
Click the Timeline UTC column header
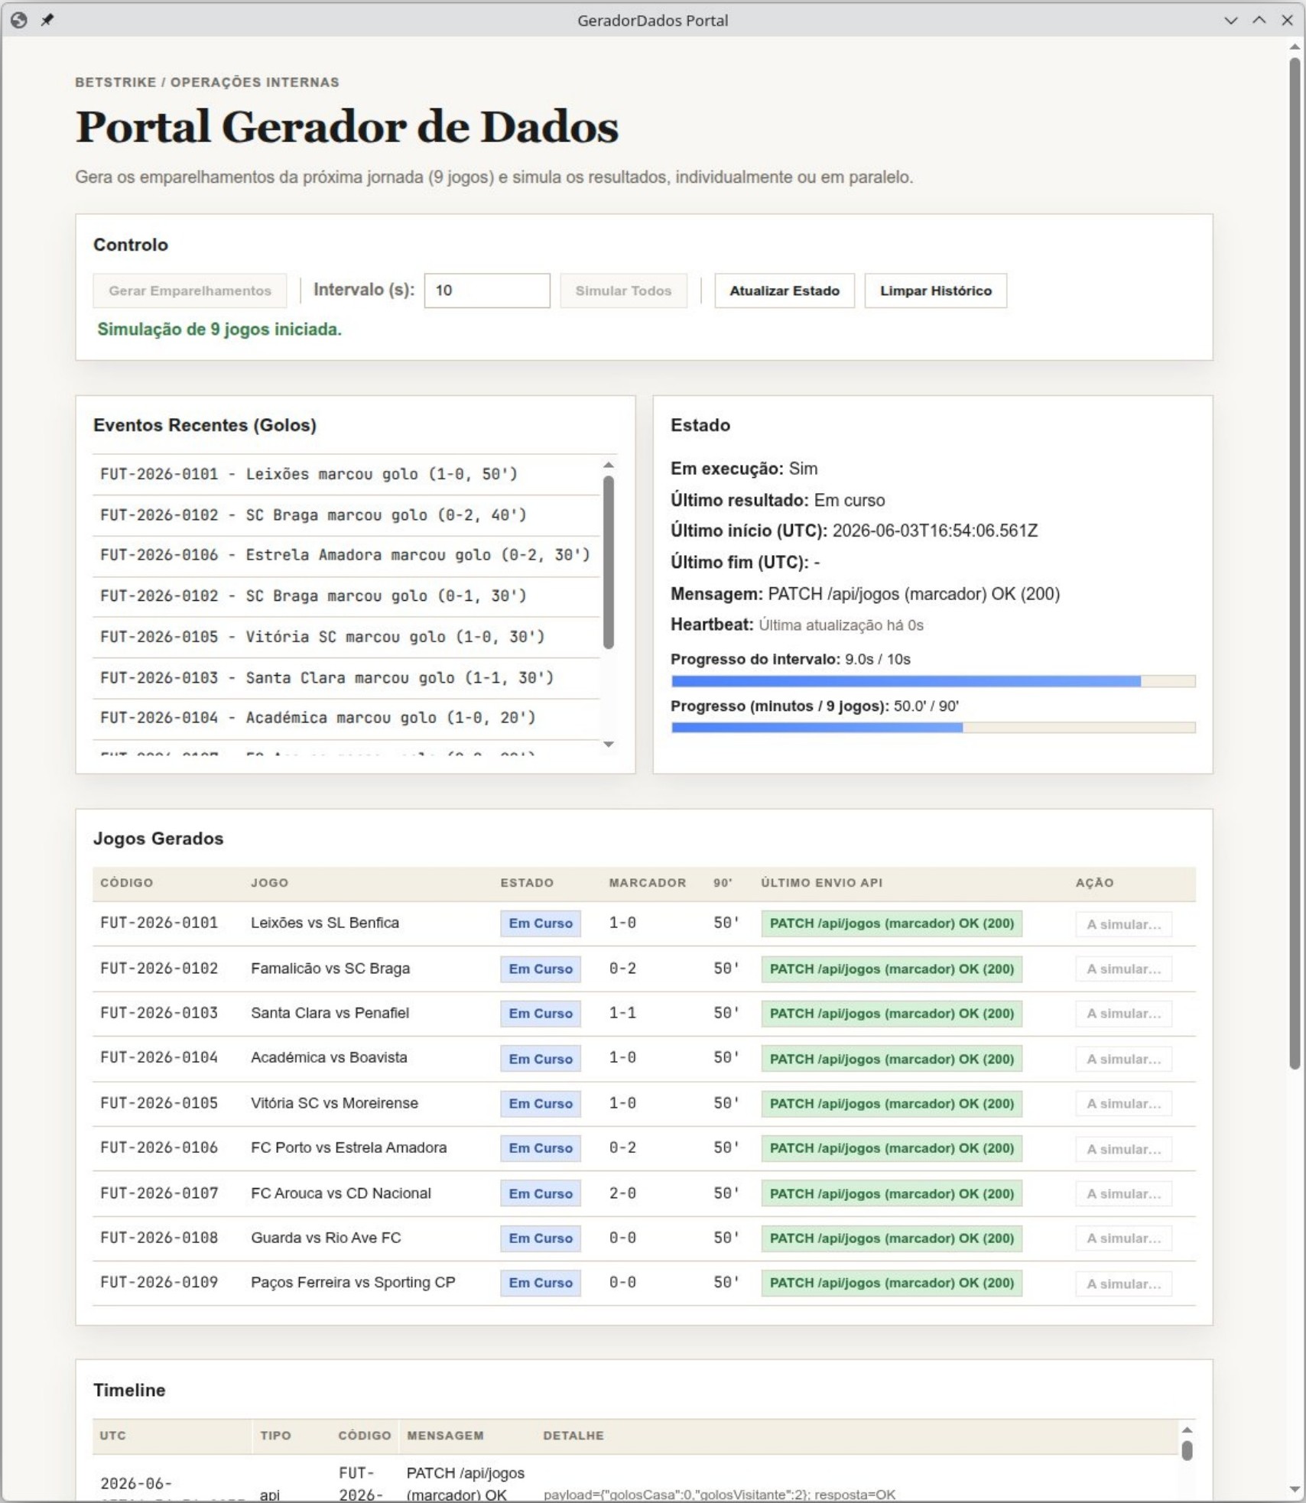112,1436
